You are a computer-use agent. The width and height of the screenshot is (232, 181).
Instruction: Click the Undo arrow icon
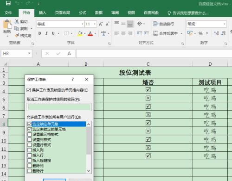coord(18,3)
